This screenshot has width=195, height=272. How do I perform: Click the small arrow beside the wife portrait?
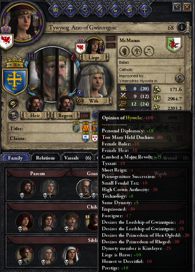[80, 93]
